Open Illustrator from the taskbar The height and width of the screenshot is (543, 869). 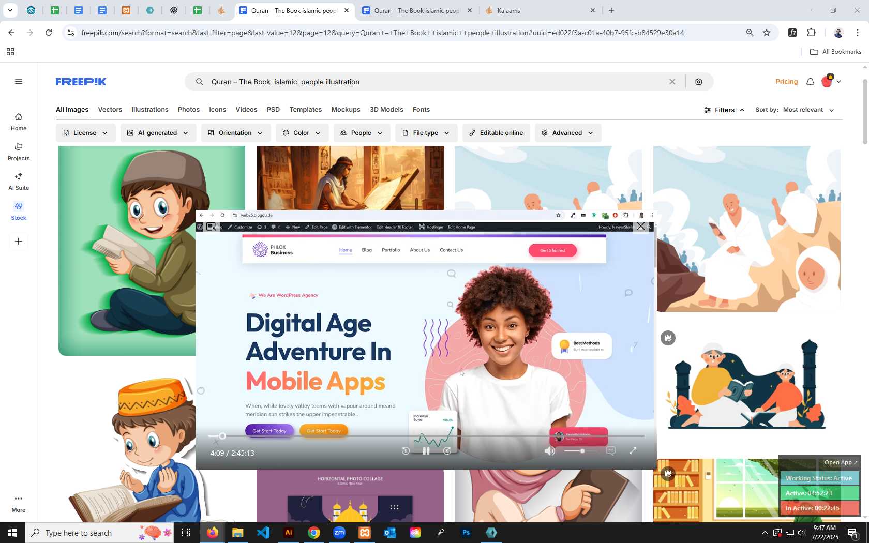click(x=289, y=533)
